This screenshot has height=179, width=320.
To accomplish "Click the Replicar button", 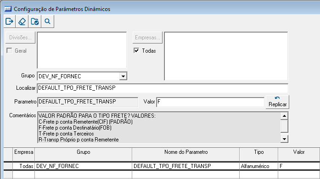I will coord(278,102).
